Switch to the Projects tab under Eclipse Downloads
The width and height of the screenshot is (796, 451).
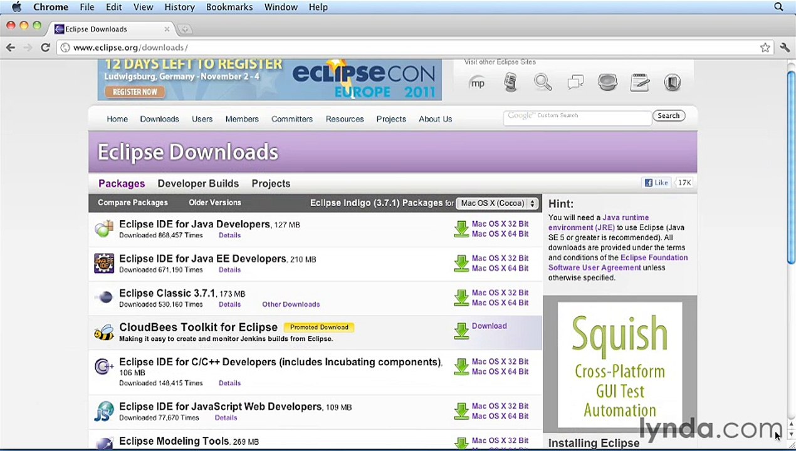271,184
